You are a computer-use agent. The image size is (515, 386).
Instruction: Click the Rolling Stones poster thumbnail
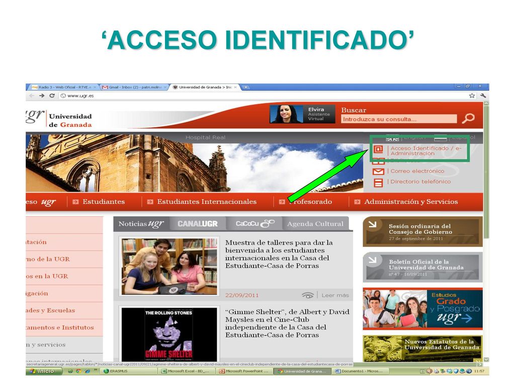point(169,334)
